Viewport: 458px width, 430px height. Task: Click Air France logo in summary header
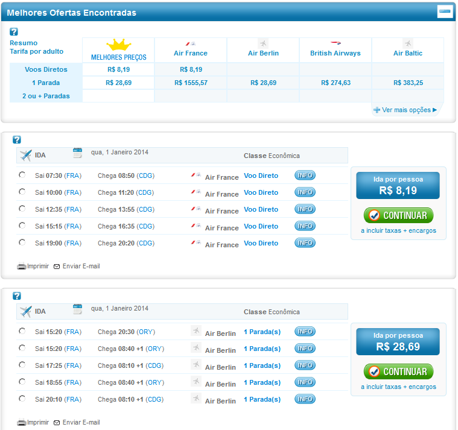(191, 44)
